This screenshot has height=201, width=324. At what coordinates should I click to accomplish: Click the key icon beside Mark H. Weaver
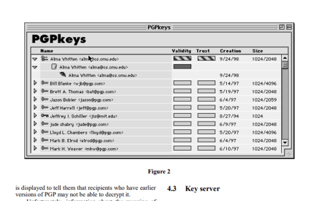coord(45,148)
